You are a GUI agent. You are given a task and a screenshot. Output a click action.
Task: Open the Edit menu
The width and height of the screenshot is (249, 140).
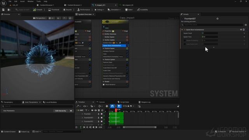(x=16, y=1)
